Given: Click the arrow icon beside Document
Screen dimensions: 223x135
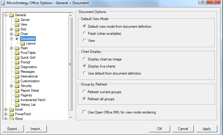Looking at the screenshot, I should [17, 39].
